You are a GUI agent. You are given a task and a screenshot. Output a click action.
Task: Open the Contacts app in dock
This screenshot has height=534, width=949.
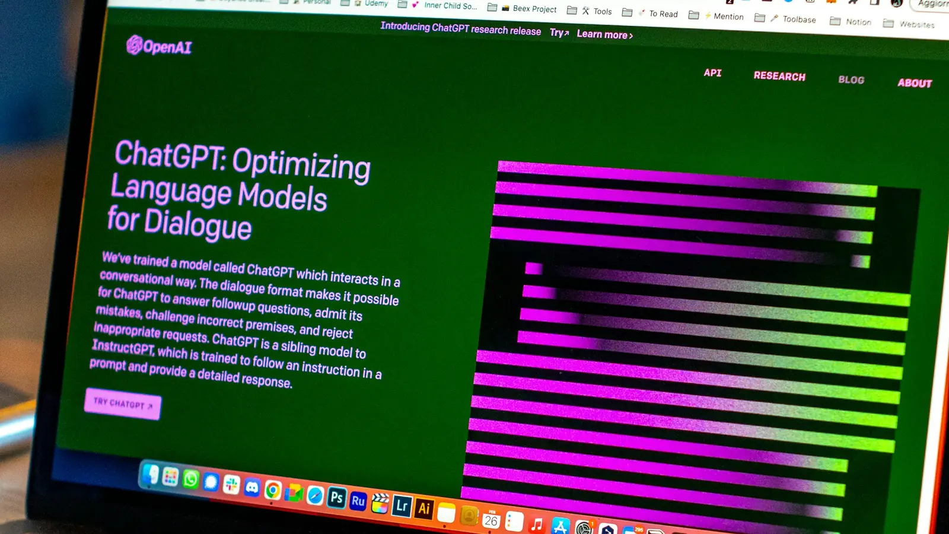[x=469, y=516]
